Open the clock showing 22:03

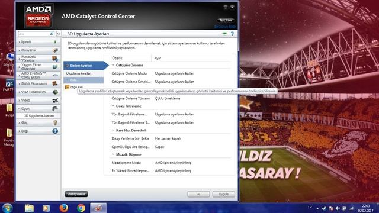click(x=366, y=208)
